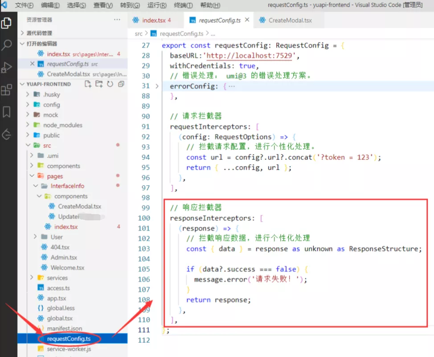The height and width of the screenshot is (357, 434).
Task: Open the 编辑(E) menu
Action: [x=50, y=5]
